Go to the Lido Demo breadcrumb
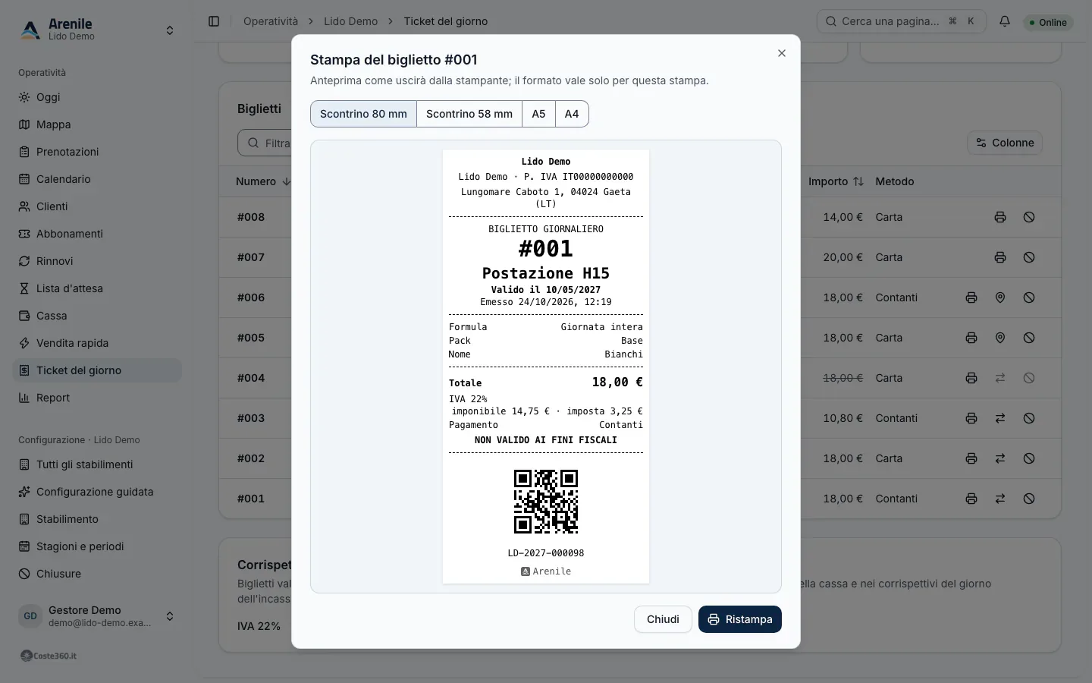This screenshot has height=683, width=1092. pos(350,21)
